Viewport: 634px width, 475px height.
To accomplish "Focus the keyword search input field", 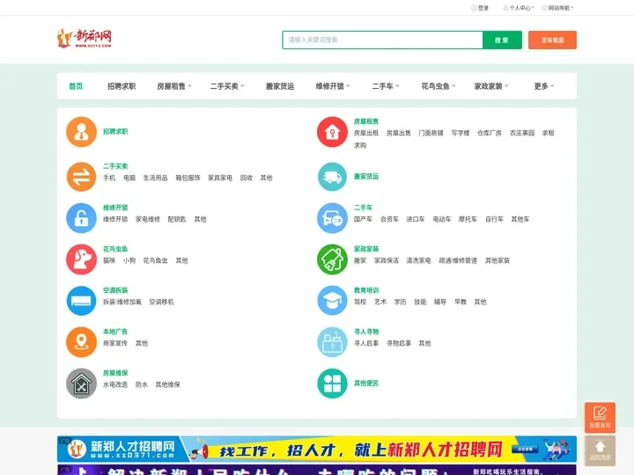I will pos(382,40).
